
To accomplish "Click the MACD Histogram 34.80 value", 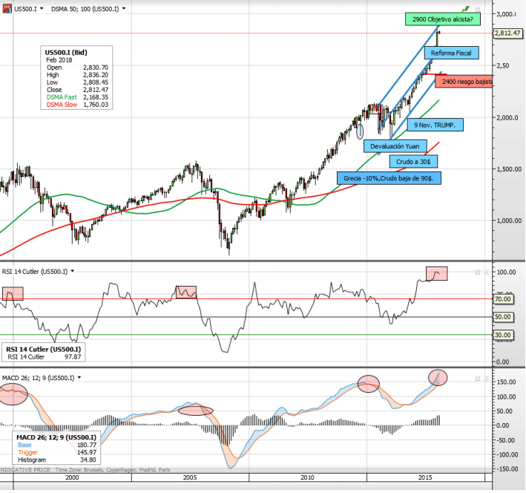I will click(x=88, y=460).
